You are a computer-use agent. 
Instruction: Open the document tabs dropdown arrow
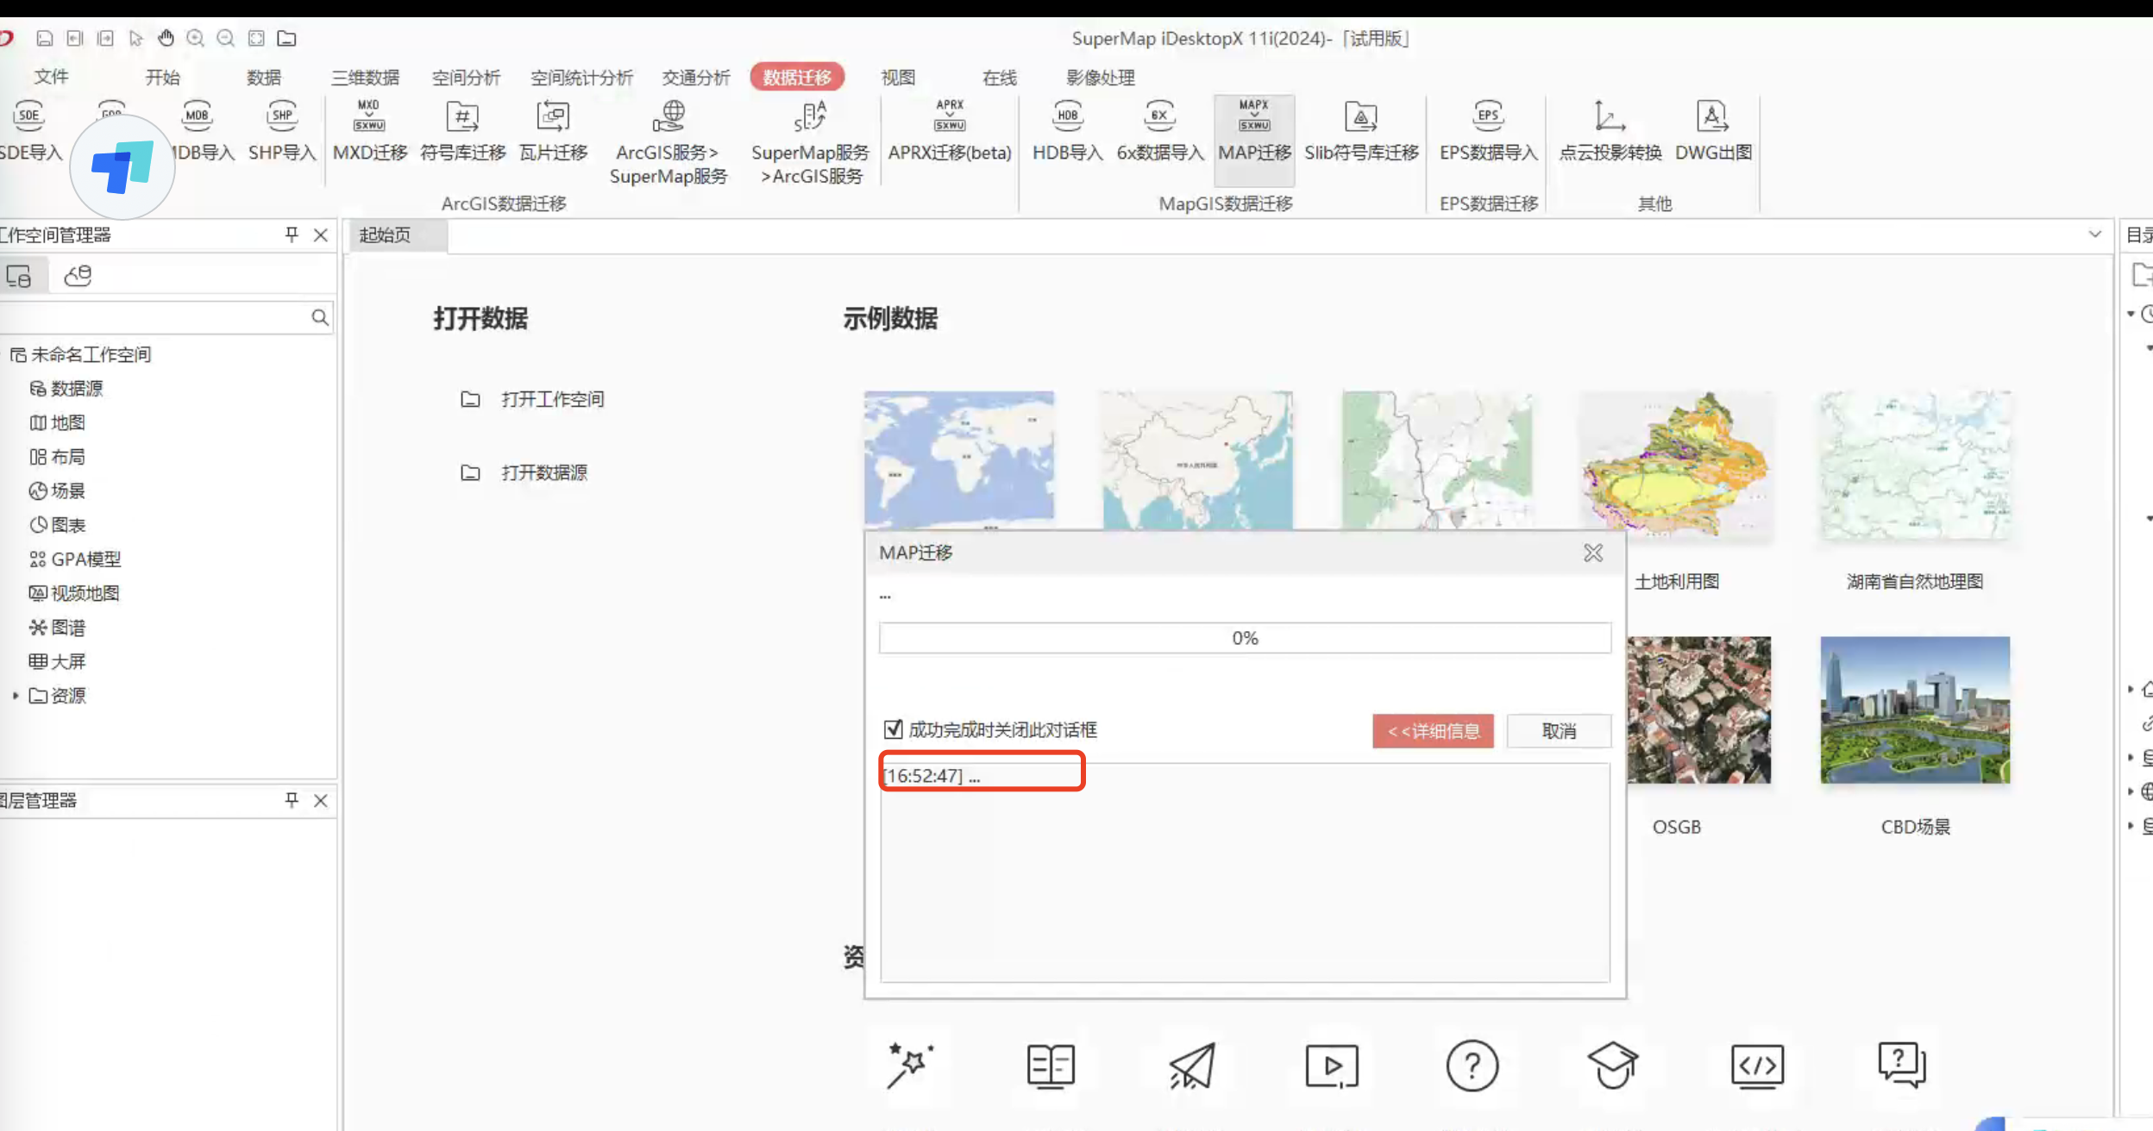tap(2094, 234)
